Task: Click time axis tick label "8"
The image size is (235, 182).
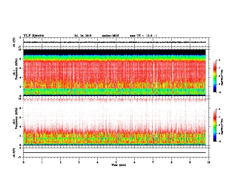Action: pyautogui.click(x=172, y=162)
